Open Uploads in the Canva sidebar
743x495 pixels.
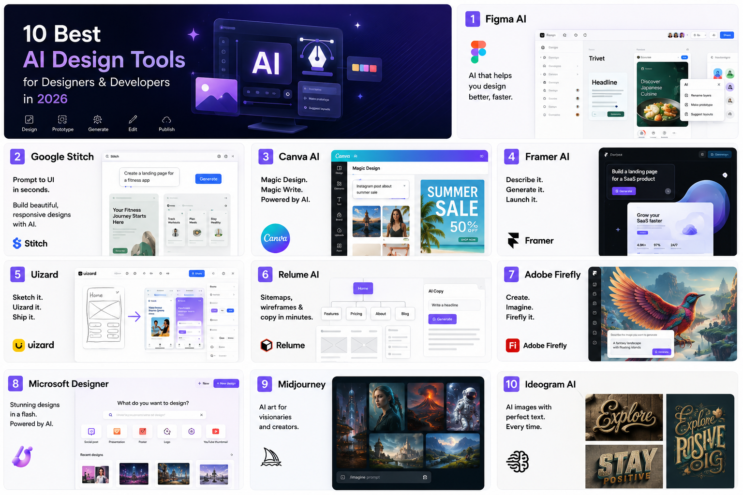(x=339, y=232)
